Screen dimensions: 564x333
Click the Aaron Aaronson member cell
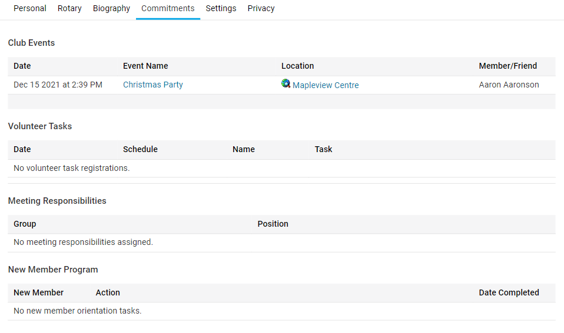click(509, 85)
